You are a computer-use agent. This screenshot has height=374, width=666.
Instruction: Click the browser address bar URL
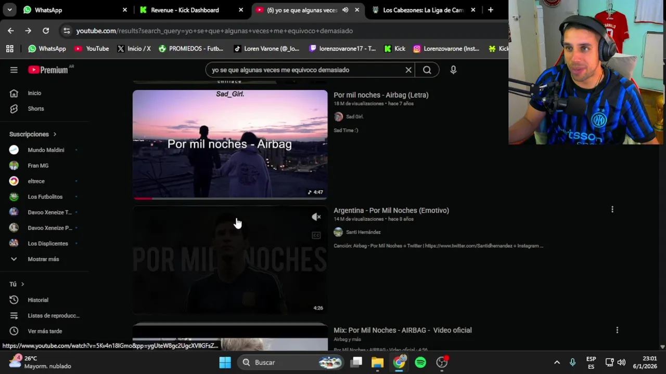[x=214, y=31]
